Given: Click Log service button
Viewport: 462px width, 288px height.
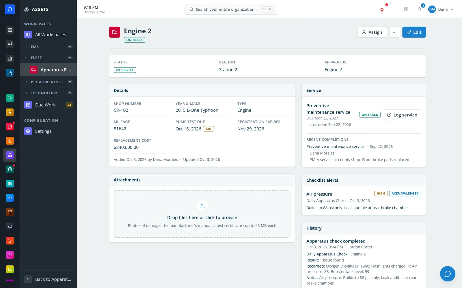Looking at the screenshot, I should pyautogui.click(x=402, y=115).
